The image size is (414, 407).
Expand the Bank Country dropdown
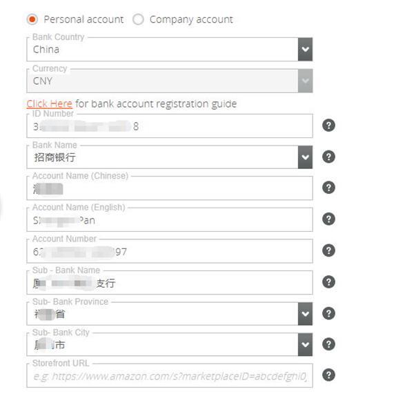point(305,50)
